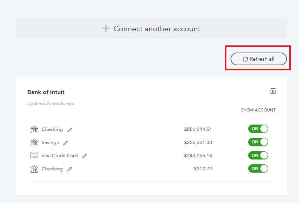
Task: Click the pencil icon next to Savings
Action: click(65, 143)
